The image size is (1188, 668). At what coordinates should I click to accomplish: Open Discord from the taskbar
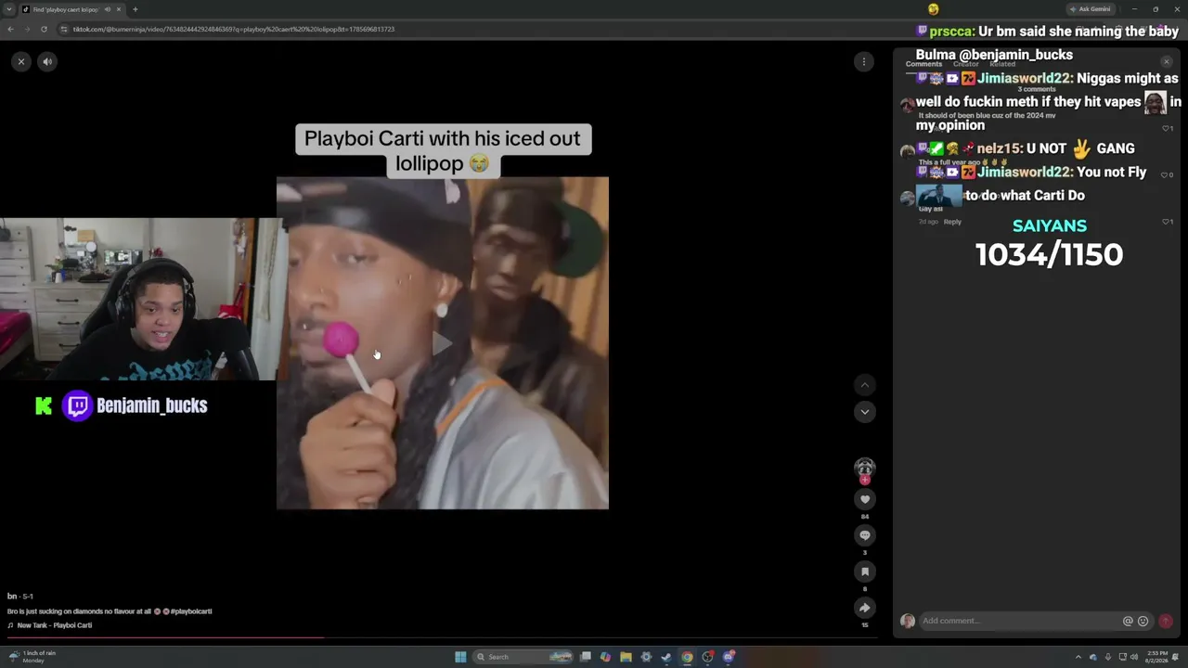(729, 657)
